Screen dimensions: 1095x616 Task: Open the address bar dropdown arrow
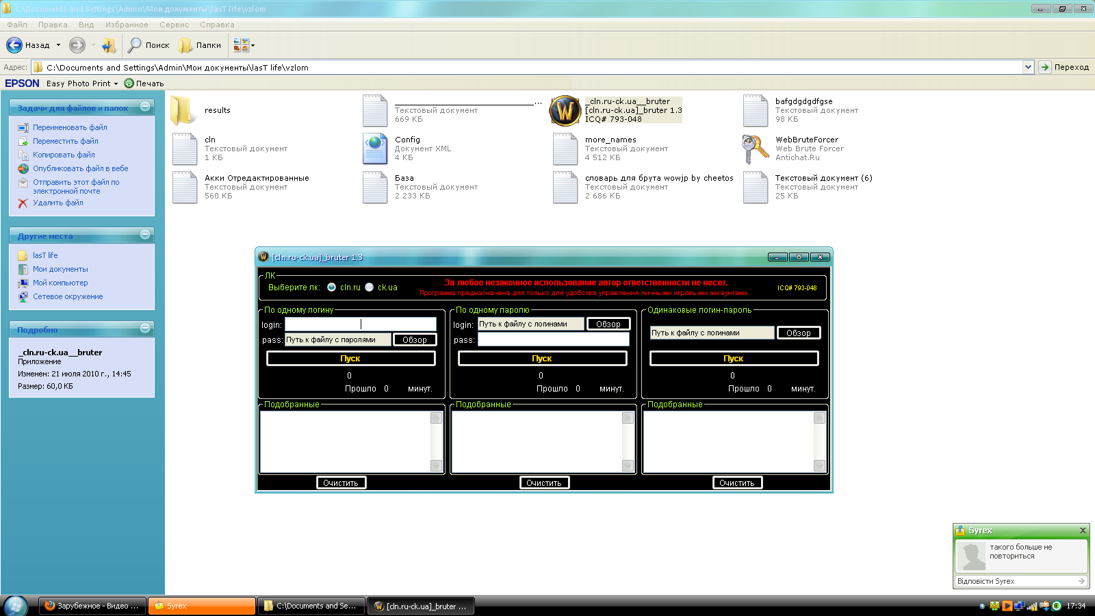1028,67
